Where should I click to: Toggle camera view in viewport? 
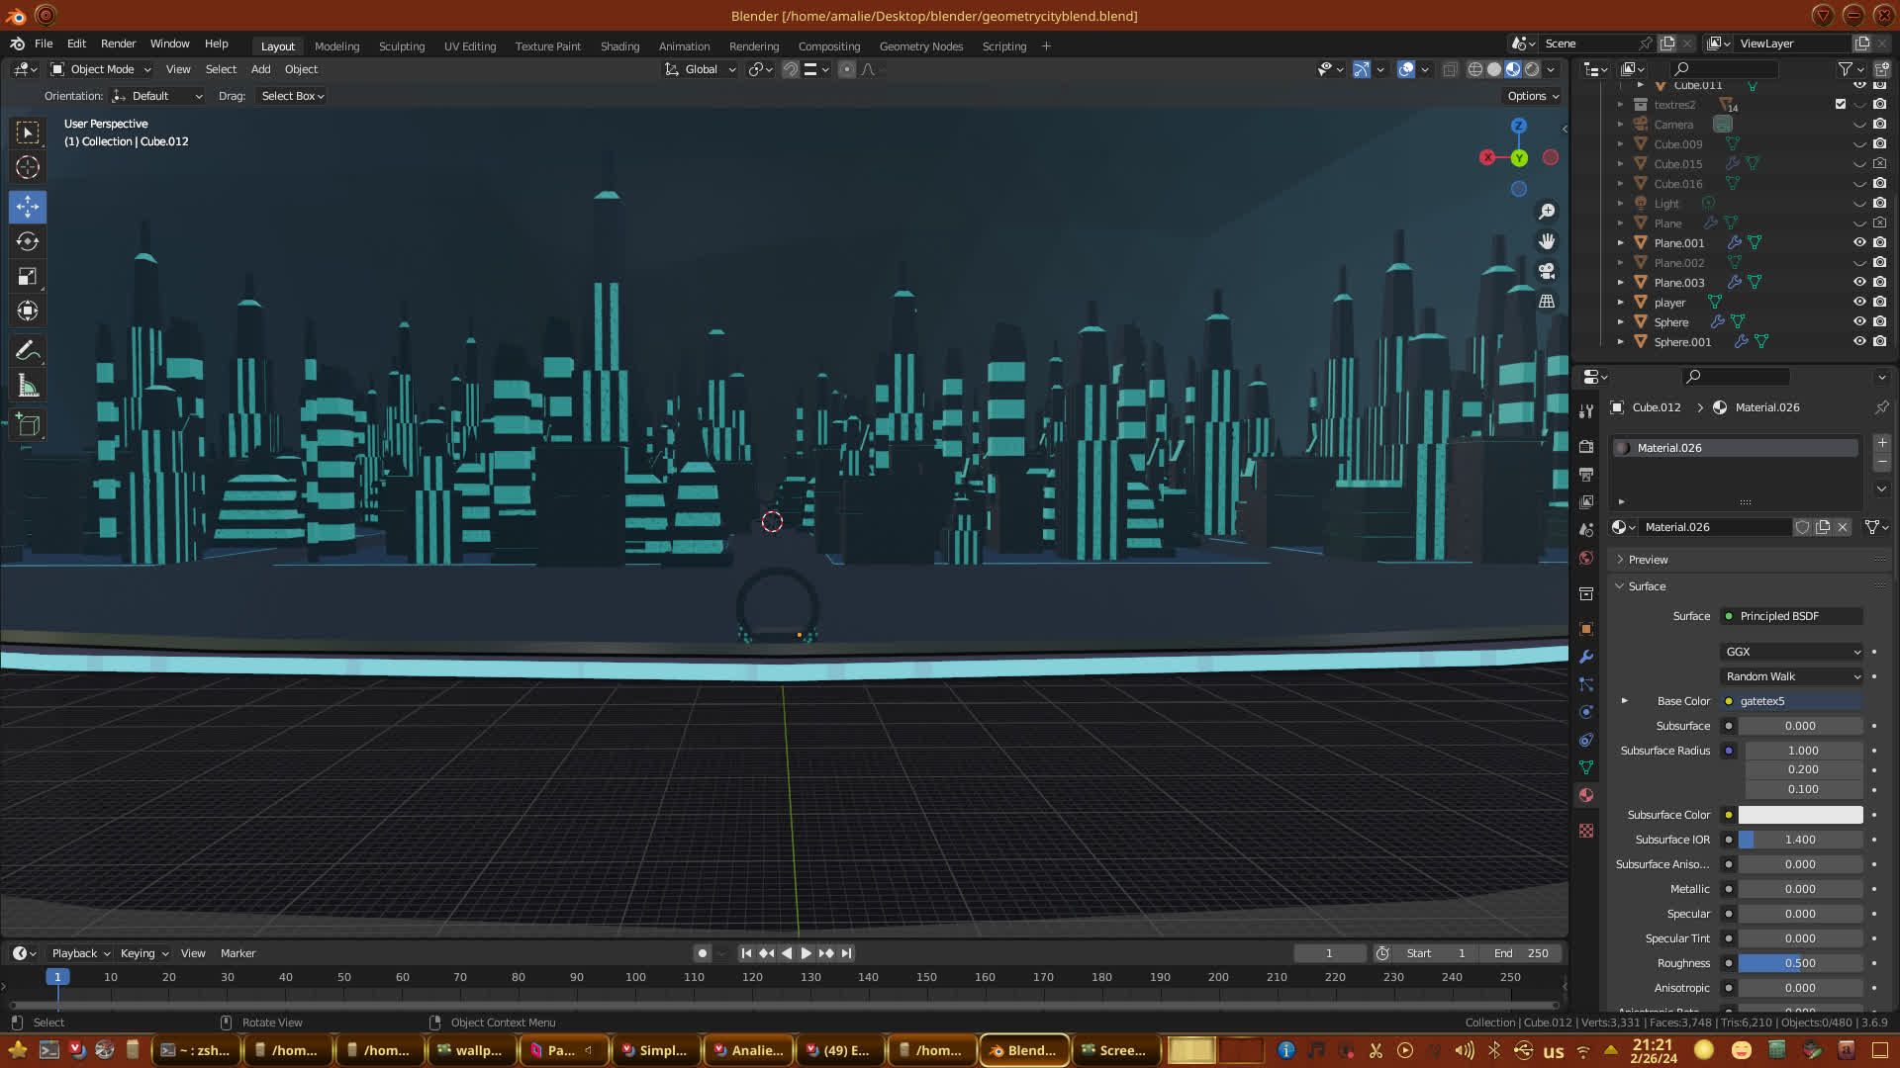point(1547,271)
